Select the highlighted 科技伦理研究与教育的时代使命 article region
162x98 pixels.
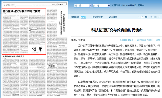point(24,31)
